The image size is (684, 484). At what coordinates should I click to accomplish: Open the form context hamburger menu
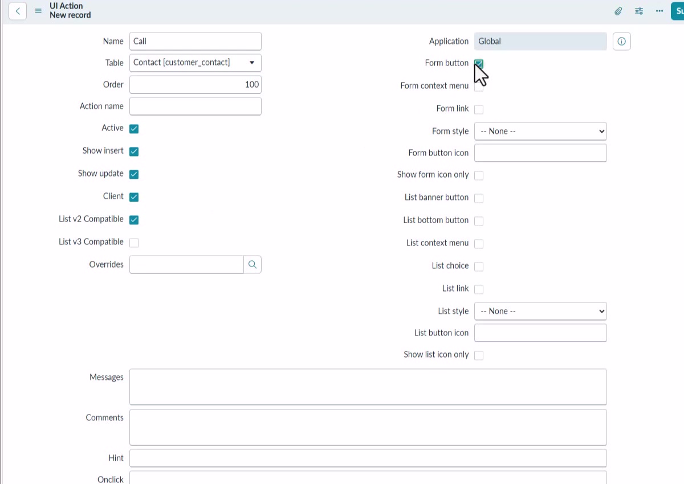tap(38, 11)
